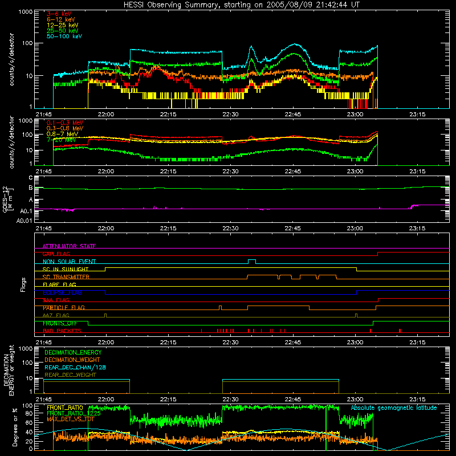The width and height of the screenshot is (456, 456).
Task: Select the 3-6 keV legend label
Action: click(x=59, y=14)
